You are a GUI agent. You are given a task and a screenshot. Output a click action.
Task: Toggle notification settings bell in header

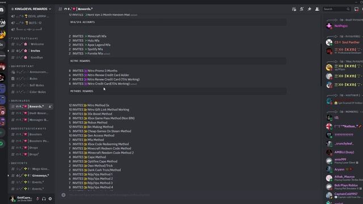point(302,9)
